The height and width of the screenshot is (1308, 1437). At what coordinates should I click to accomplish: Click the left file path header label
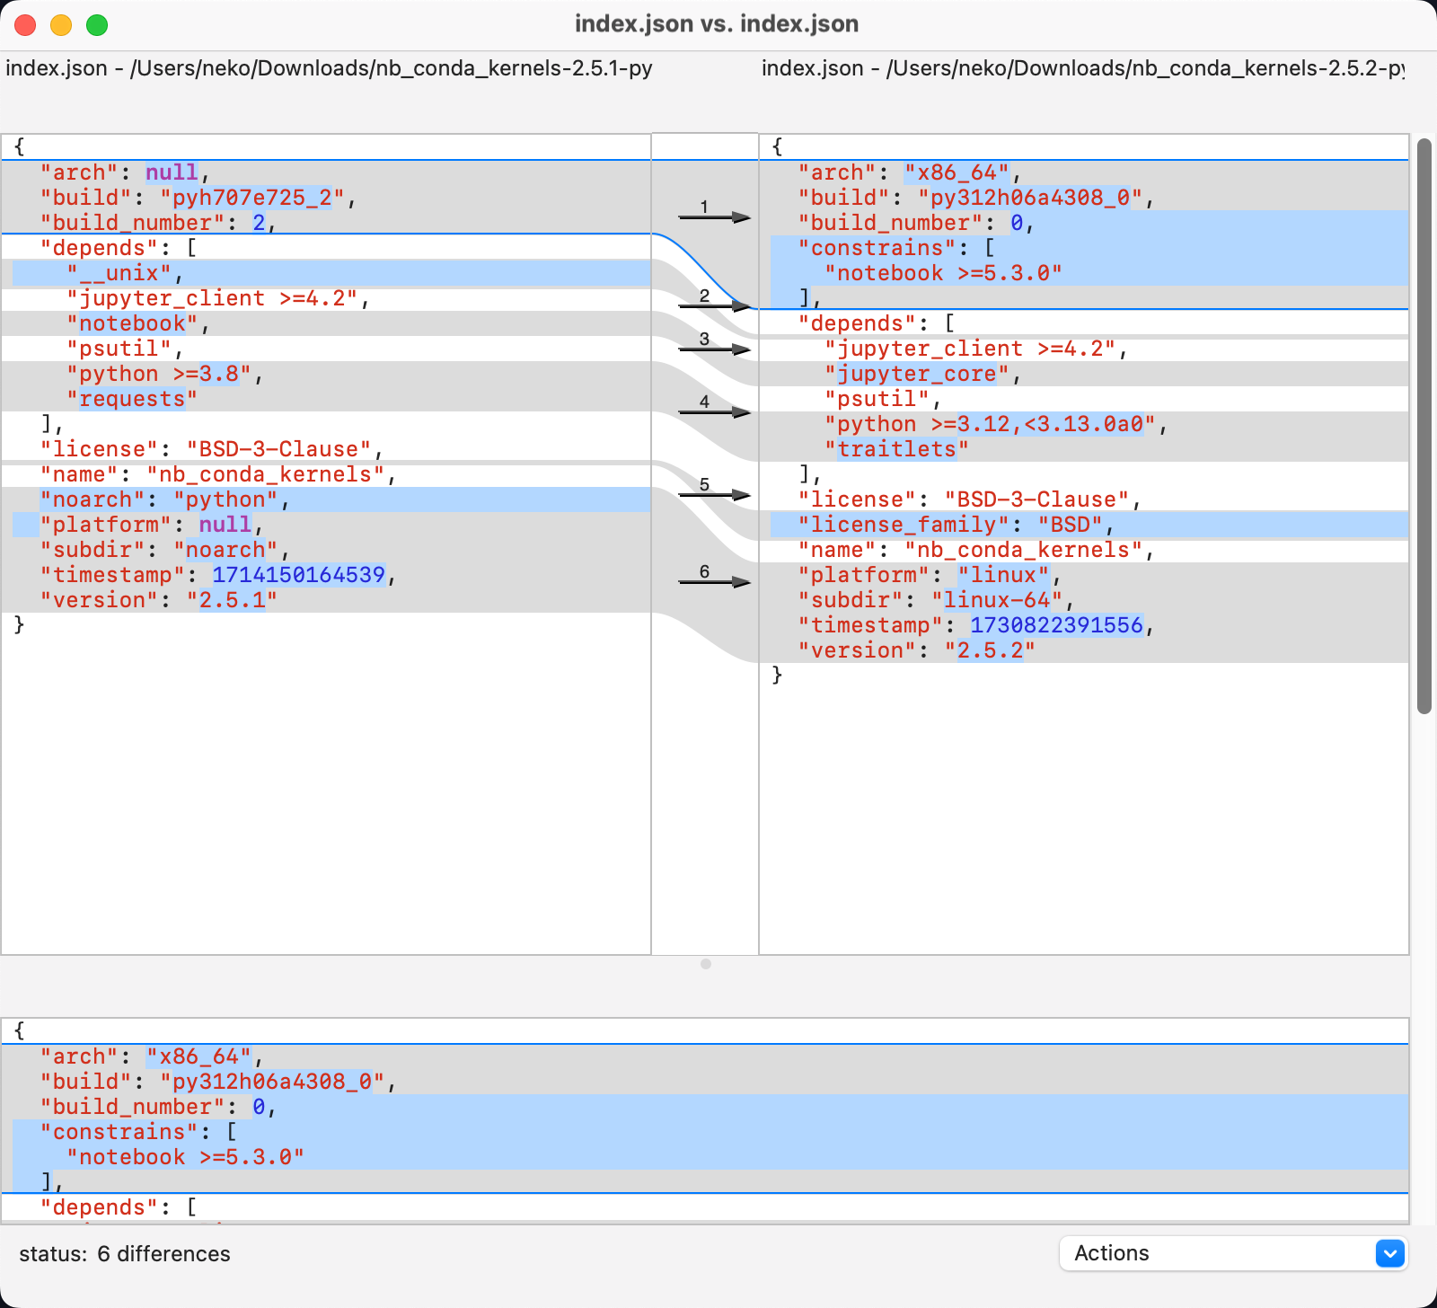tap(329, 68)
